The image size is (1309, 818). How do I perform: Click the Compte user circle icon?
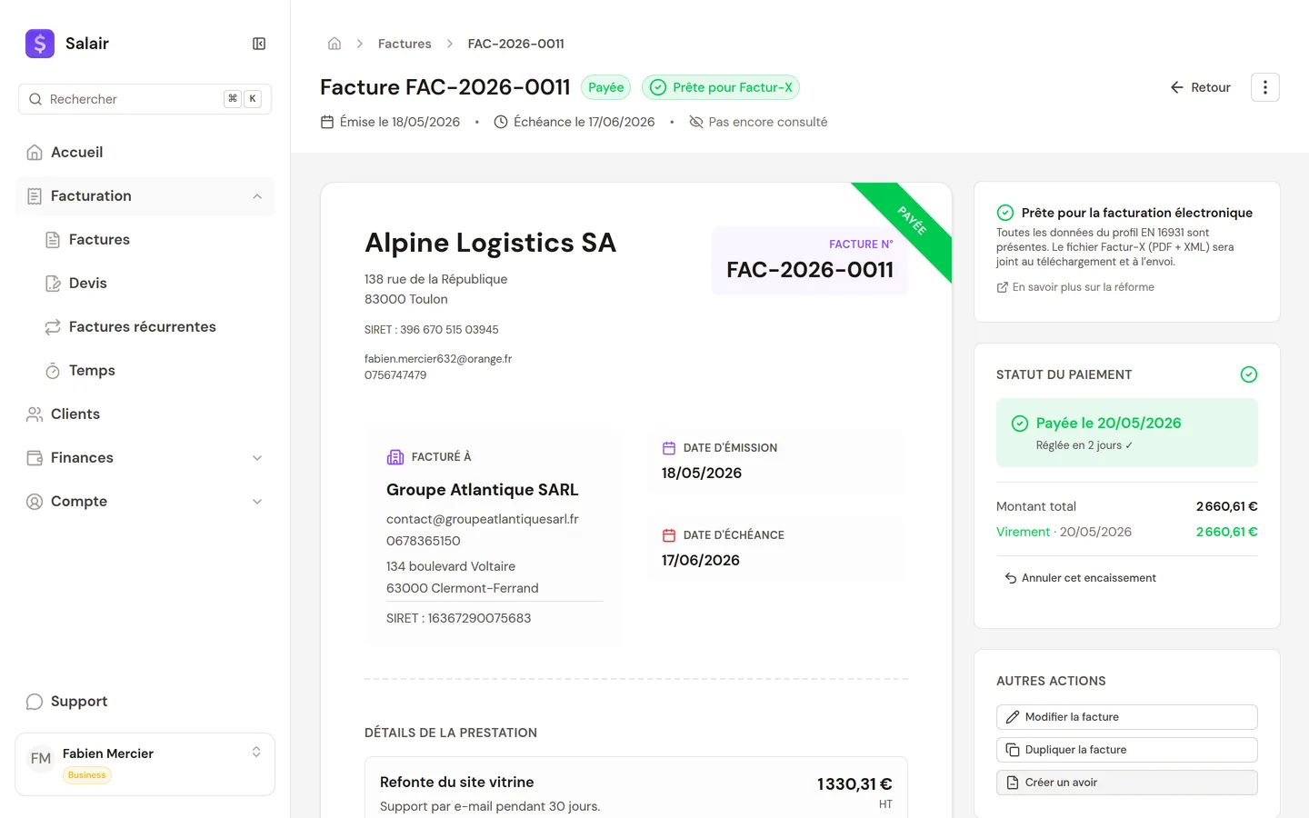click(x=35, y=502)
